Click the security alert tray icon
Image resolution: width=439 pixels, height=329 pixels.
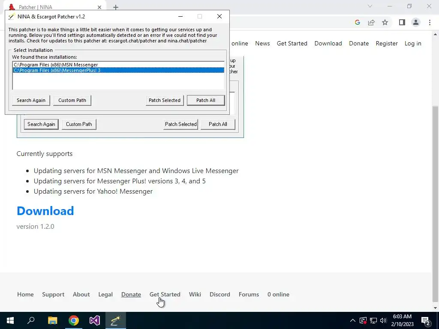(363, 320)
